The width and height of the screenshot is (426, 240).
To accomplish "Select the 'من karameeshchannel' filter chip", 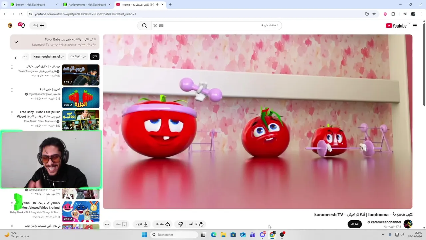I will [x=49, y=56].
